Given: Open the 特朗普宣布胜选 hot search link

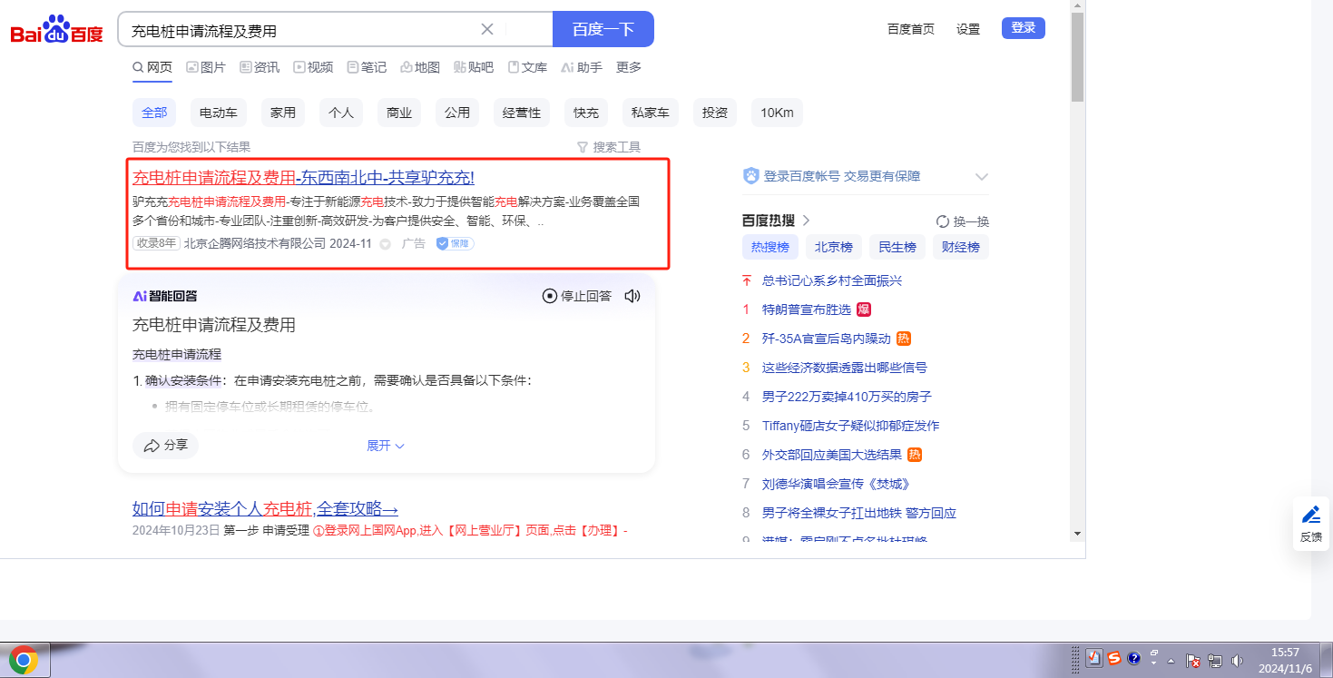Looking at the screenshot, I should point(806,310).
